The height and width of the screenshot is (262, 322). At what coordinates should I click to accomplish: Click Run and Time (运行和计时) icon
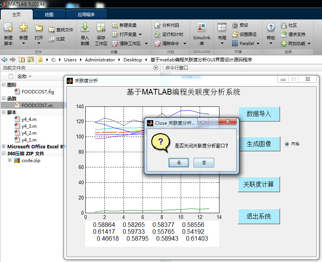coord(157,34)
